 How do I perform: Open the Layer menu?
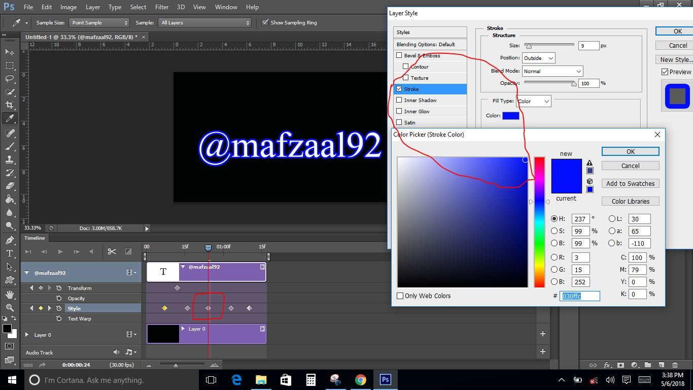93,7
